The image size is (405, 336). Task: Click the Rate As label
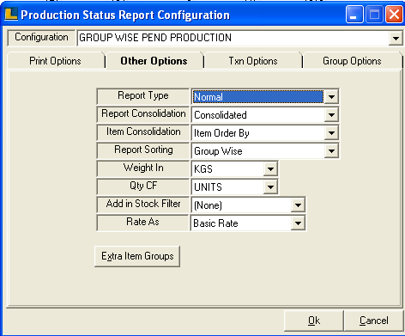[143, 223]
